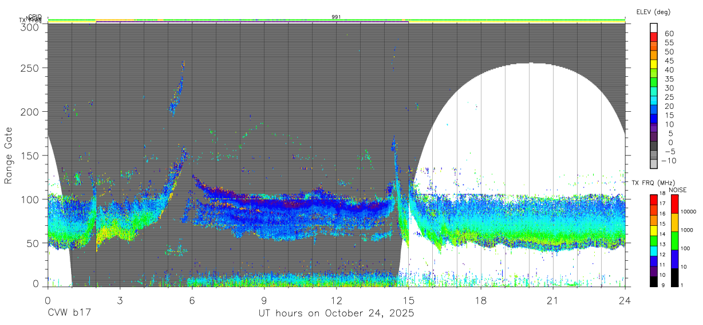Image resolution: width=703 pixels, height=325 pixels.
Task: Click the y-axis range gate label '150'
Action: [x=31, y=155]
